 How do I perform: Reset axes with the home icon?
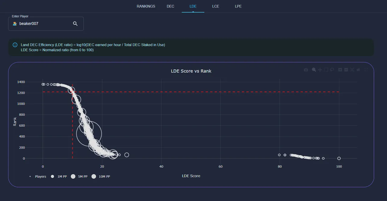point(358,70)
